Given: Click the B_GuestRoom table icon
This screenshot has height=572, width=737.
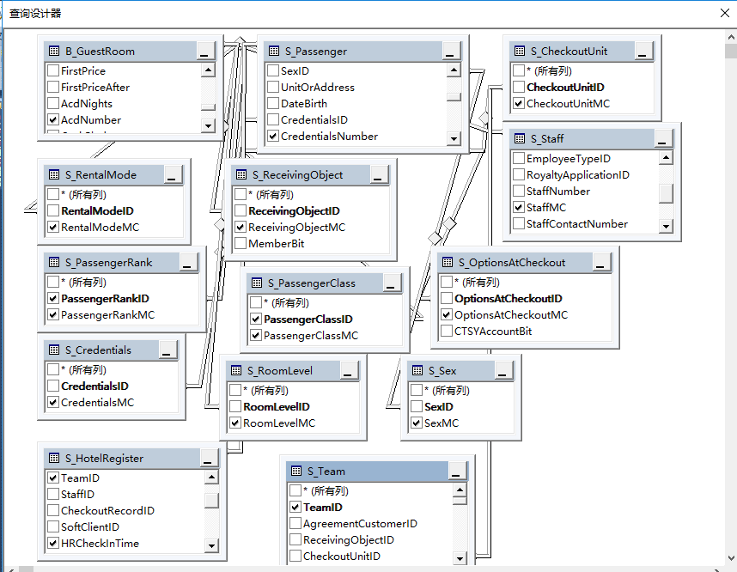Looking at the screenshot, I should [x=54, y=52].
